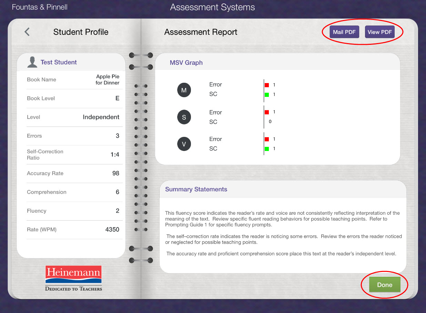Click the green SC marker beside V

coord(266,149)
